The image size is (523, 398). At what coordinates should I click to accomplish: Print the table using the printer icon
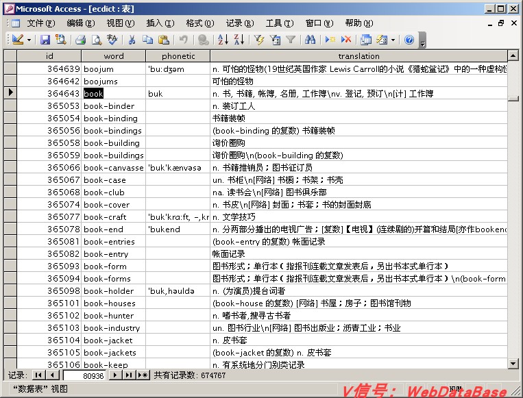pyautogui.click(x=80, y=40)
